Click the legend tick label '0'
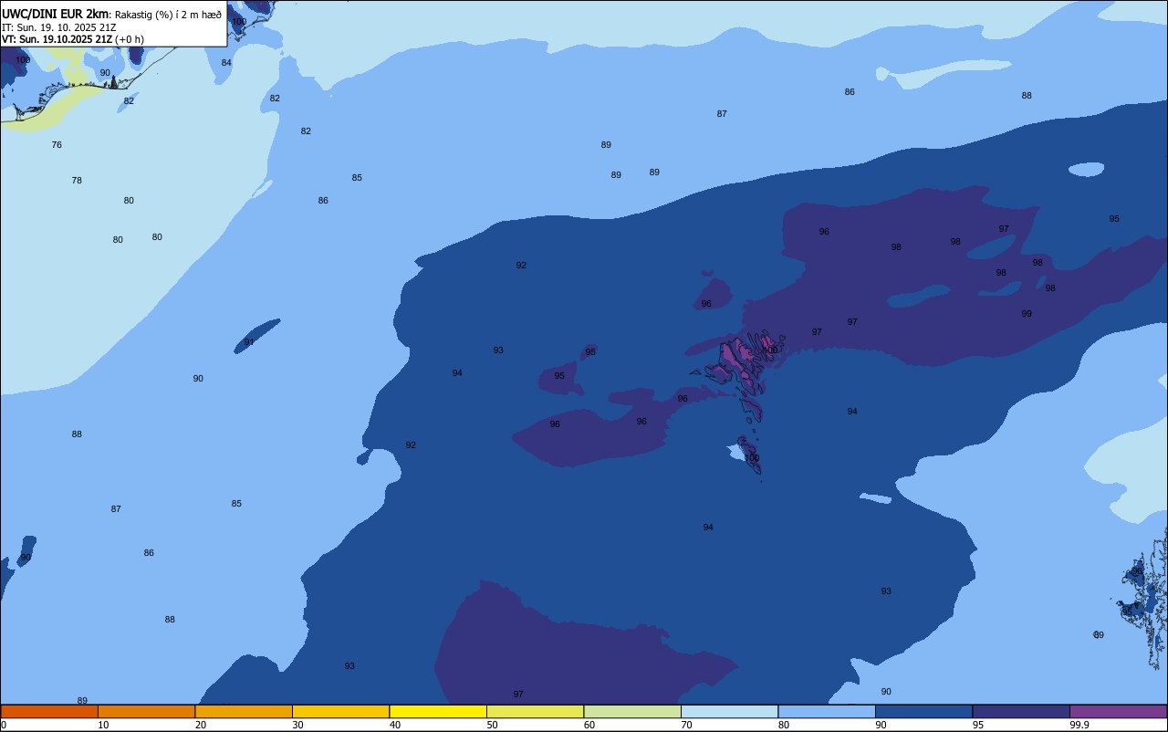The height and width of the screenshot is (732, 1168). pyautogui.click(x=4, y=725)
